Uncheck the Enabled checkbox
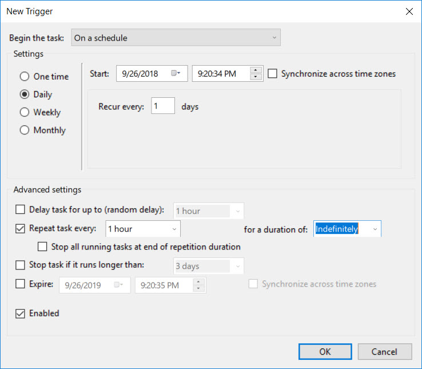The width and height of the screenshot is (422, 369). (21, 314)
